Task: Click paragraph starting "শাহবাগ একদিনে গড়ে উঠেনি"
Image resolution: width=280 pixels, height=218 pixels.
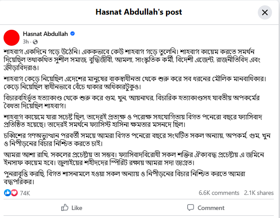Action: tap(132, 59)
